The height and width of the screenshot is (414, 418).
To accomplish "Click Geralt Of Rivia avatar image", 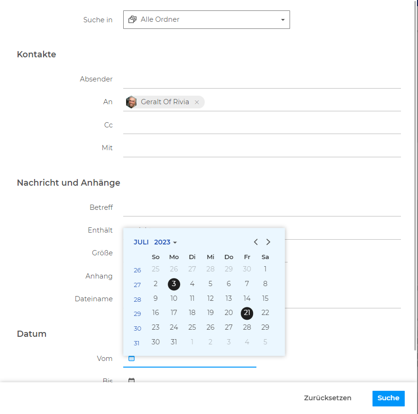I will tap(131, 102).
